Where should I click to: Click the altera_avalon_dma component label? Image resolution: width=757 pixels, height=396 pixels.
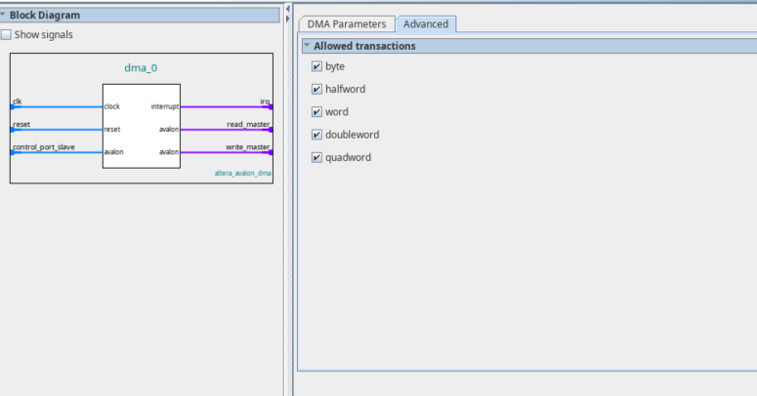tap(242, 173)
